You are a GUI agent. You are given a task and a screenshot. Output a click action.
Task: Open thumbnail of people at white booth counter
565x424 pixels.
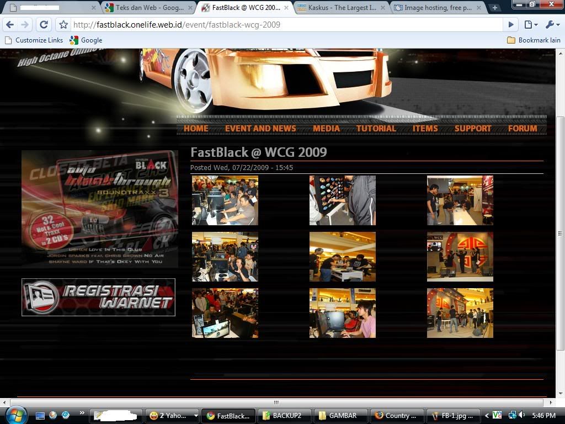(460, 200)
